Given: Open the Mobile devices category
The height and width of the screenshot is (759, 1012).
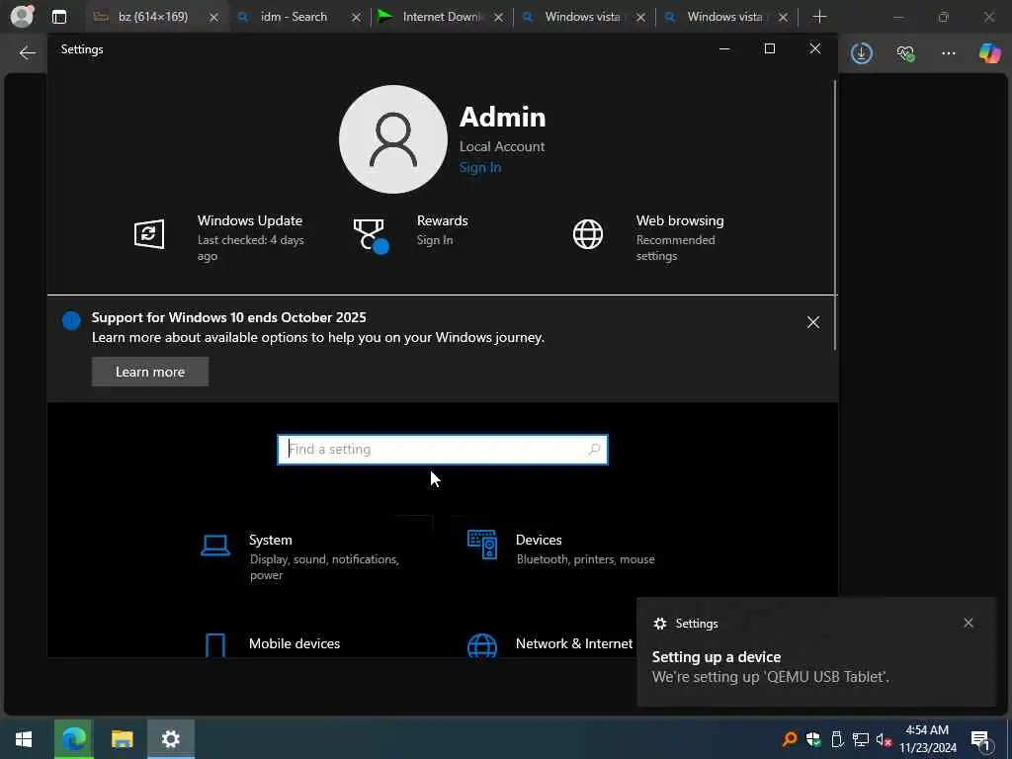Looking at the screenshot, I should click(295, 643).
